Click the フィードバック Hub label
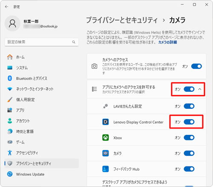This screenshot has height=187, width=213. pyautogui.click(x=127, y=169)
